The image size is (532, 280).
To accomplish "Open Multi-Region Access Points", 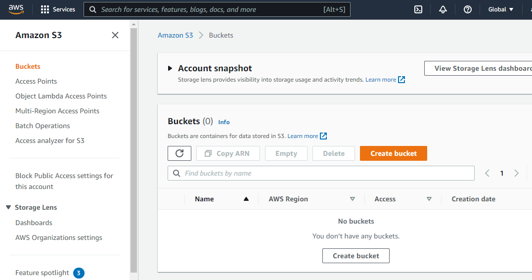I will tap(57, 111).
